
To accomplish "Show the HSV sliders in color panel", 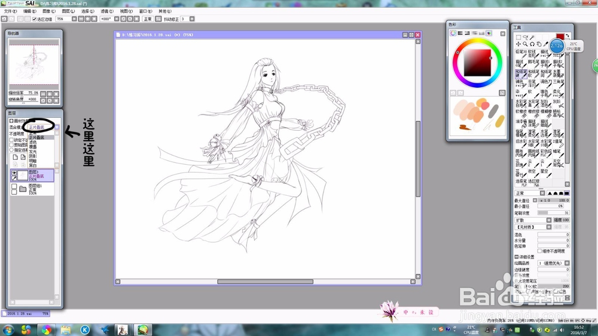I will (467, 33).
